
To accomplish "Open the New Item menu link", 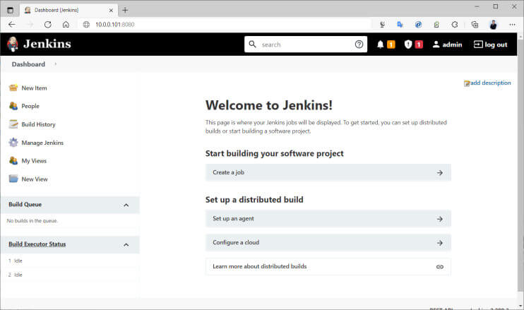I will [x=34, y=88].
